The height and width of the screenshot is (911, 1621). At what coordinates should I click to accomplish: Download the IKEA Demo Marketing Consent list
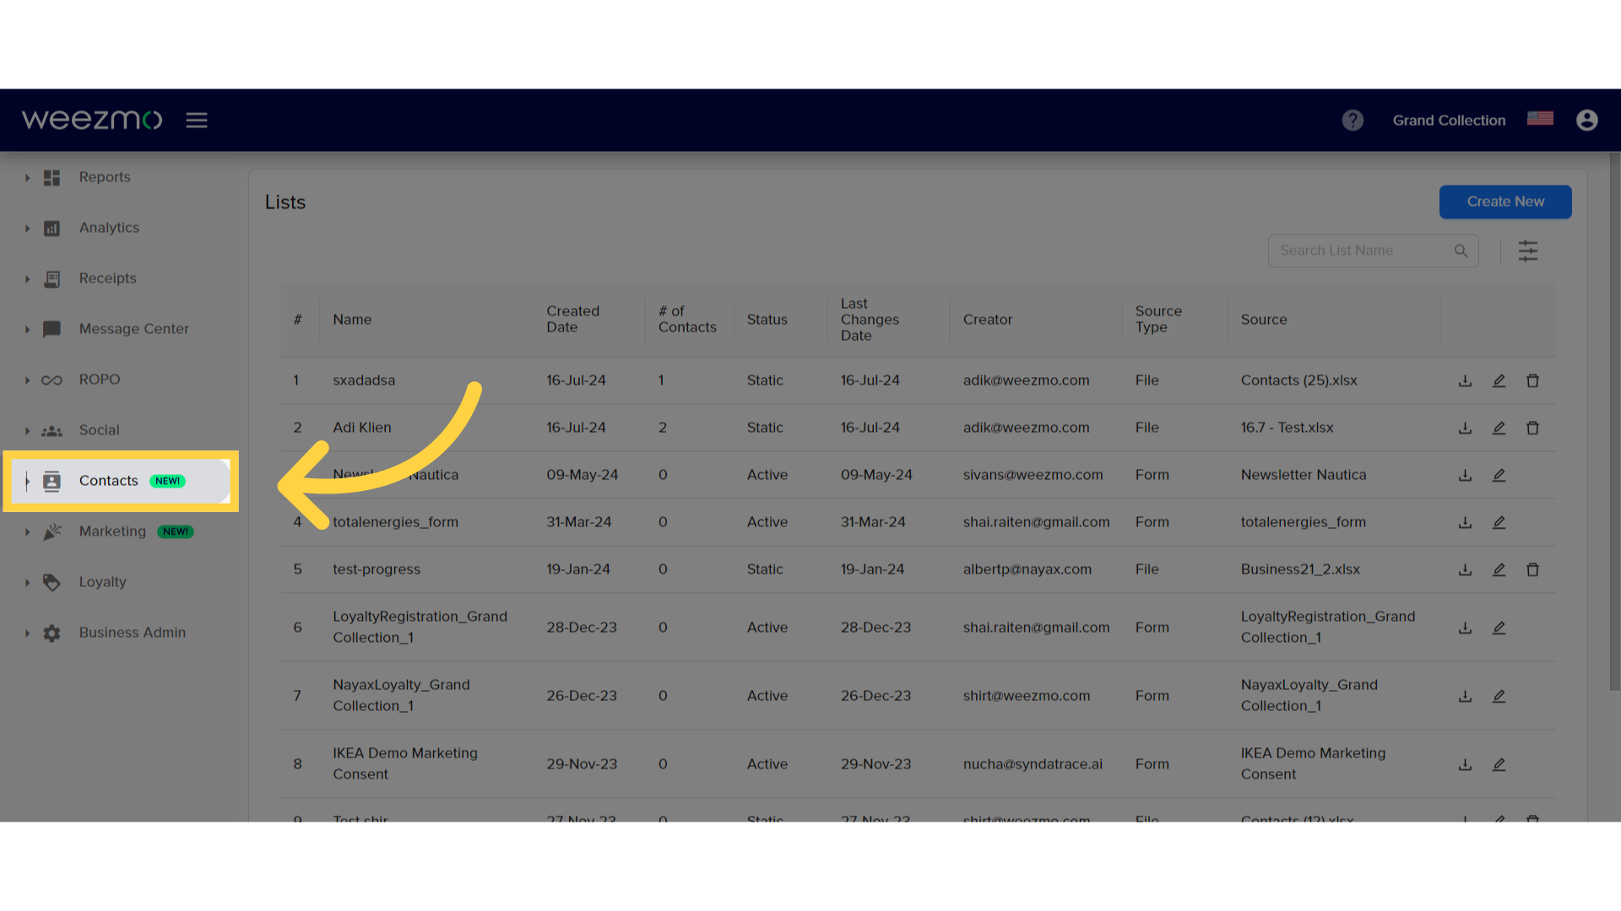click(x=1465, y=764)
